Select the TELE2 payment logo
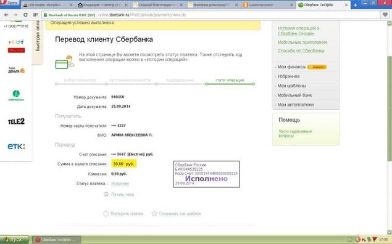The width and height of the screenshot is (392, 244). [x=16, y=121]
